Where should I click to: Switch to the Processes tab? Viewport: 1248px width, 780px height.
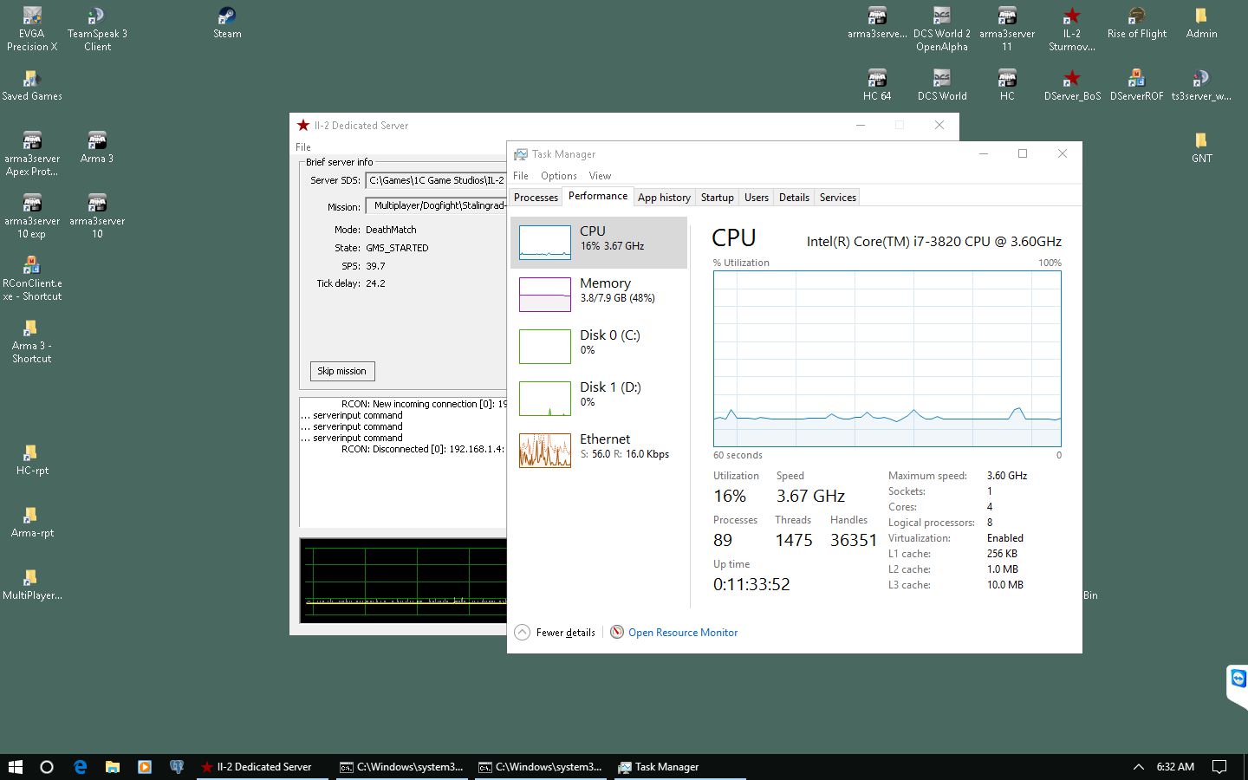tap(536, 198)
